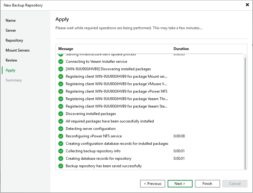Click status icon for package vPower NFS registration
Screen dimensions: 253x193
click(x=61, y=91)
